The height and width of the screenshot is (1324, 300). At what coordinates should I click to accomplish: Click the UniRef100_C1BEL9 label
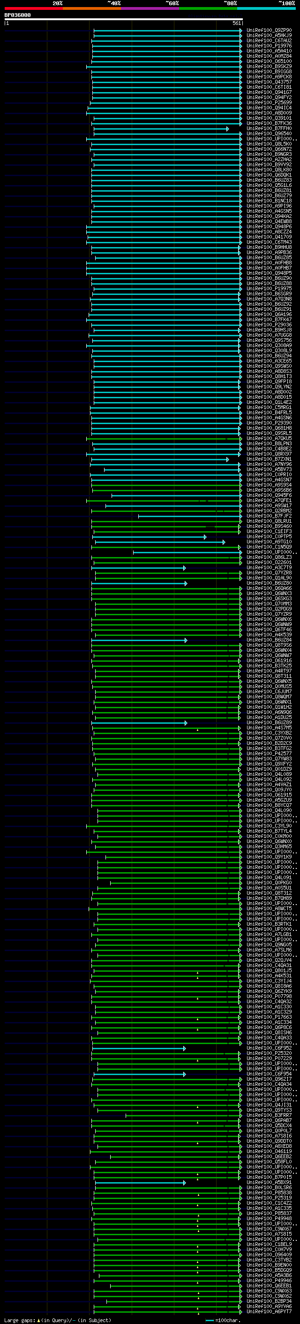click(269, 1244)
